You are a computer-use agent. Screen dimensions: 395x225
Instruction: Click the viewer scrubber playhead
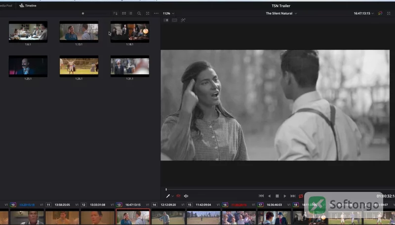166,189
